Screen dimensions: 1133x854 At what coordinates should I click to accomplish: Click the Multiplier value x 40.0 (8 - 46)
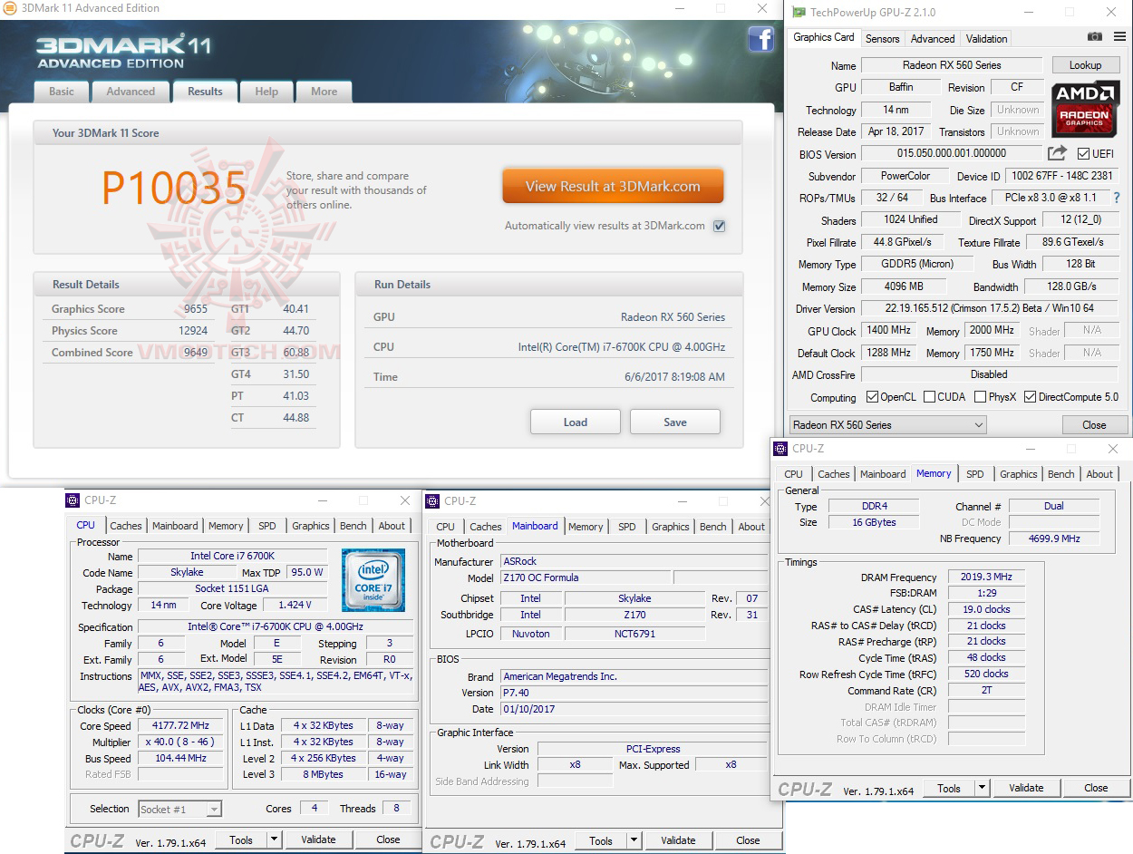coord(180,742)
